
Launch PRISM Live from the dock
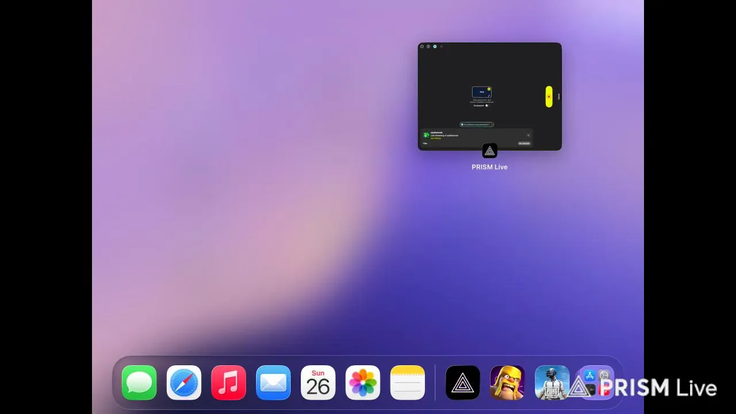coord(463,382)
